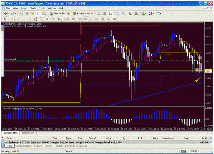The height and width of the screenshot is (154, 214).
Task: Switch to W1 timeframe
Action: [109, 19]
